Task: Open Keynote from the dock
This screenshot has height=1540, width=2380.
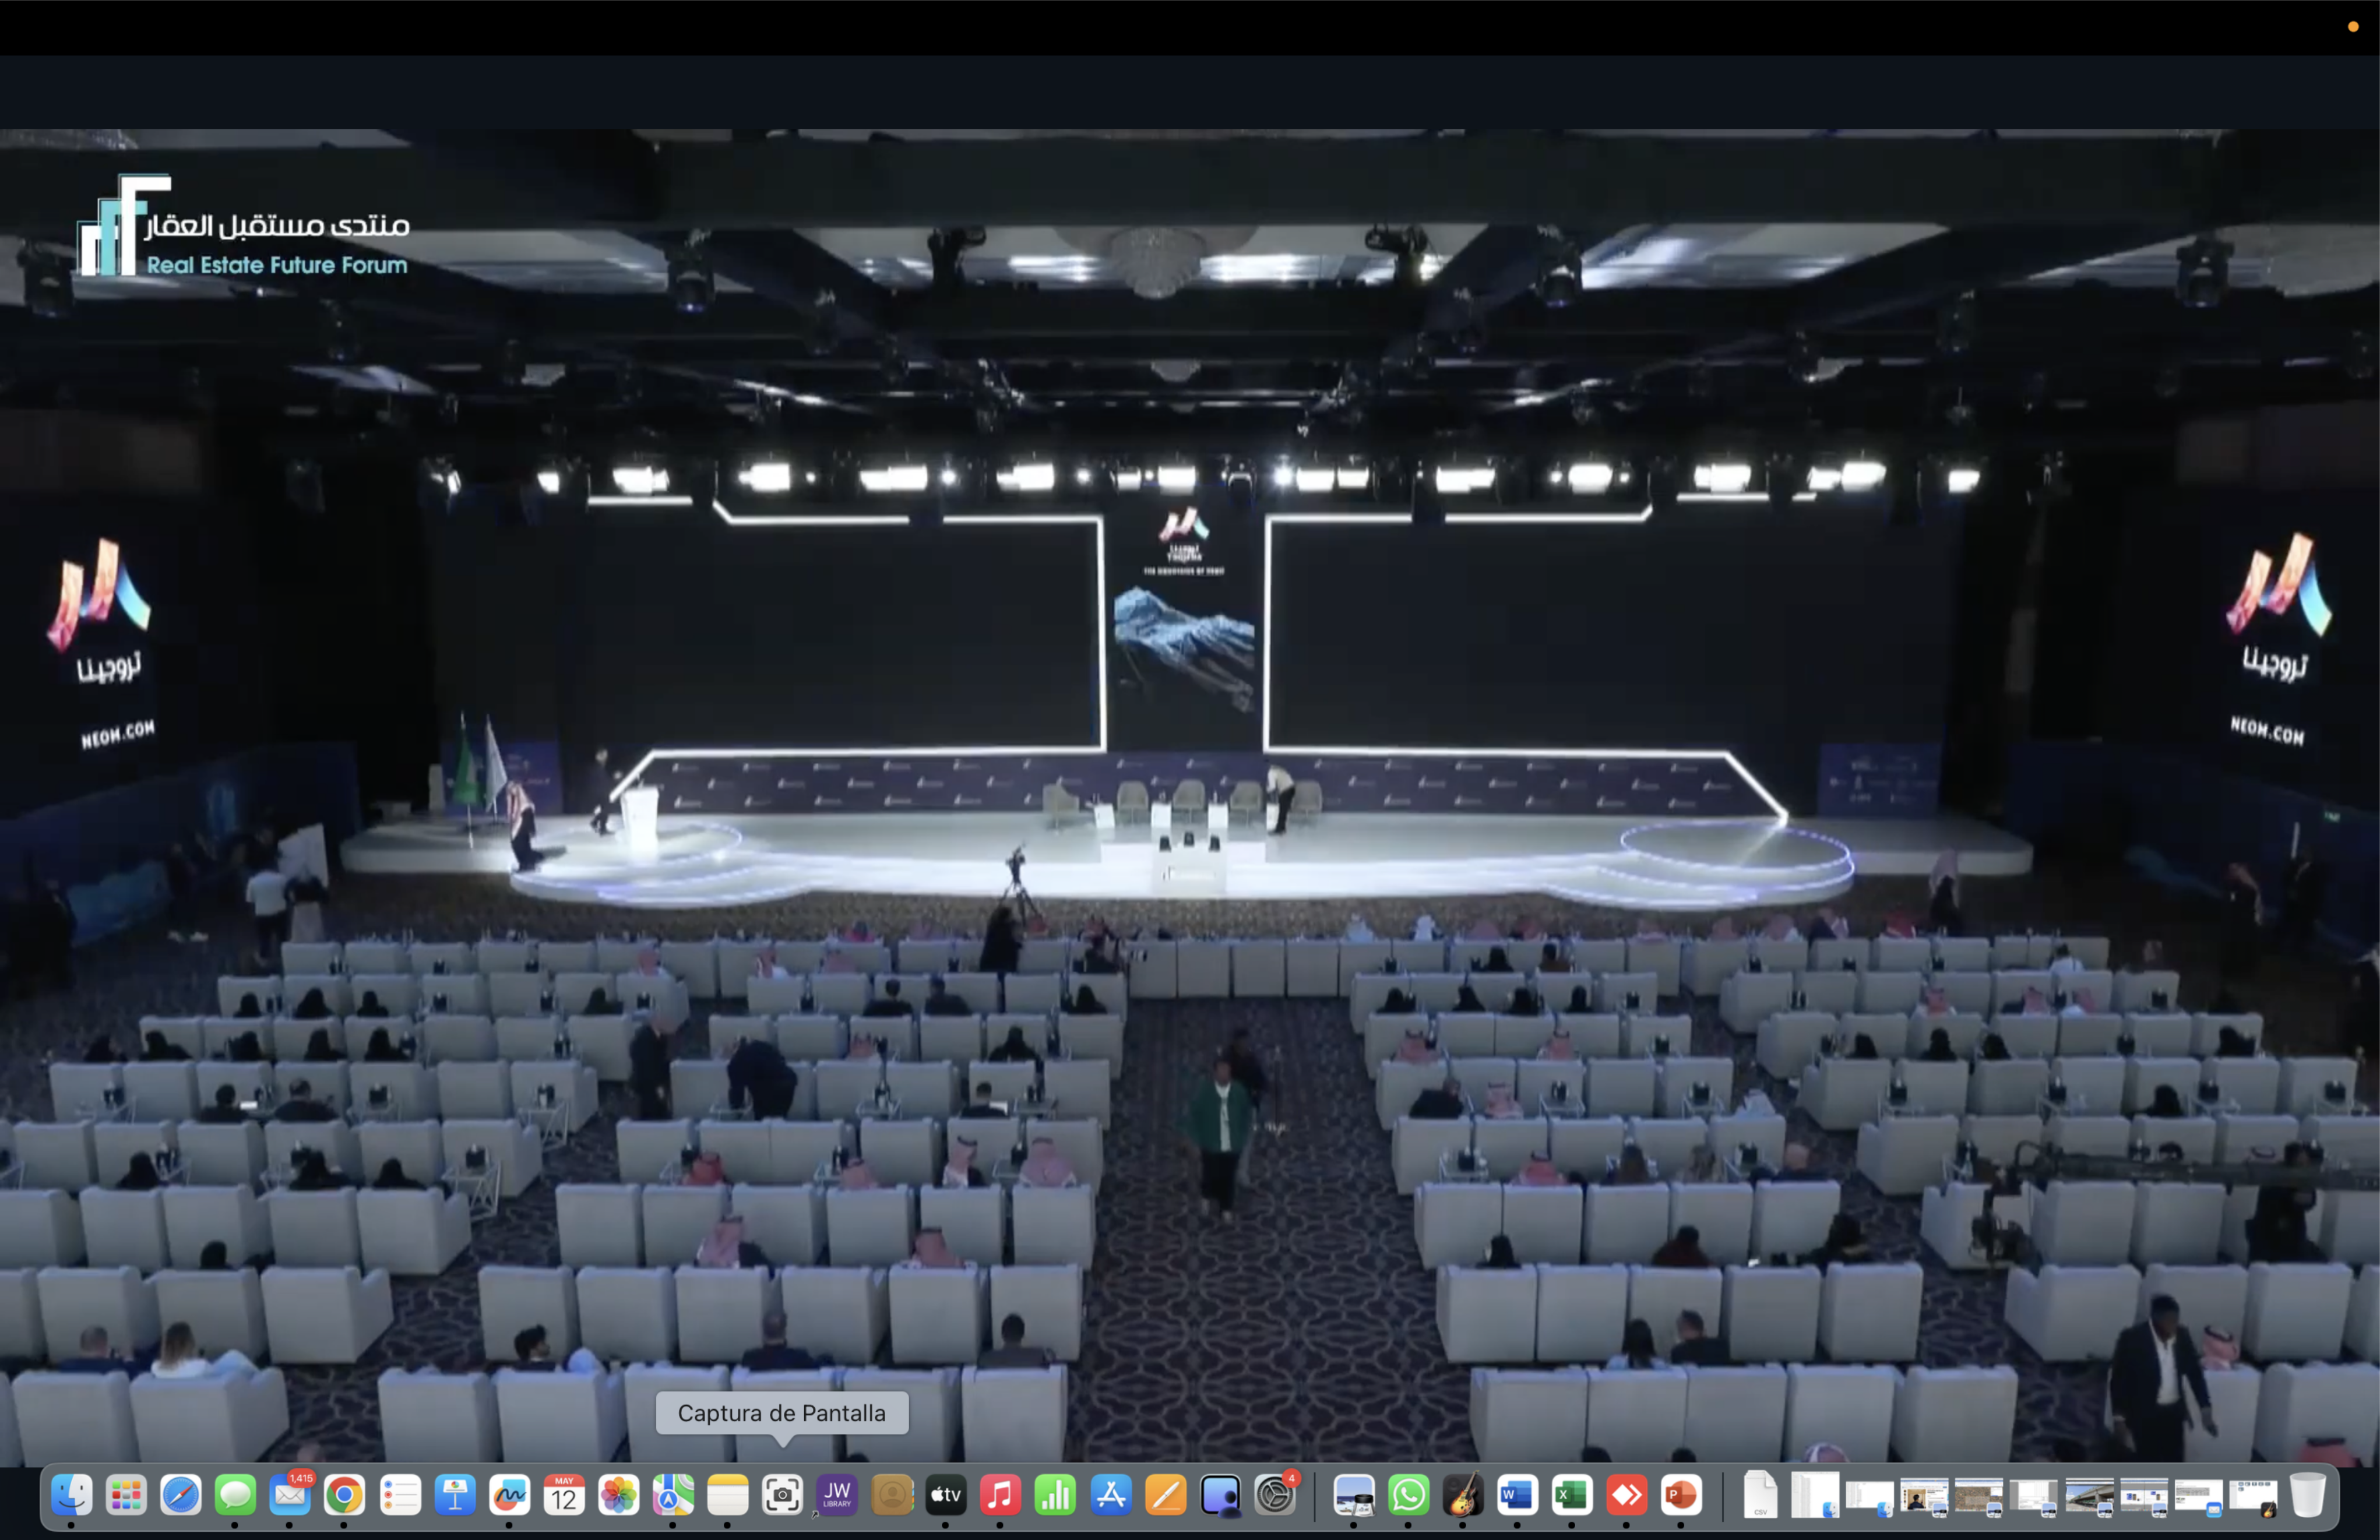Action: pyautogui.click(x=455, y=1495)
